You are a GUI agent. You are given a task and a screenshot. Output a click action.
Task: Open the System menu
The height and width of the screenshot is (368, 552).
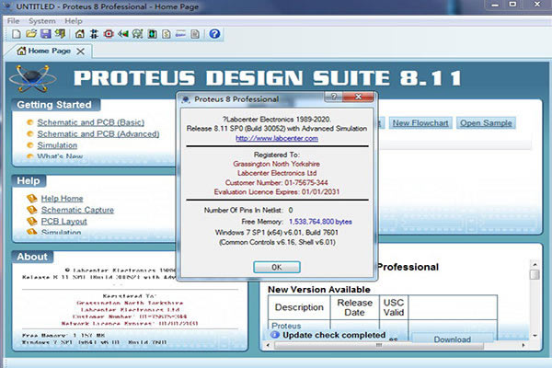click(x=42, y=21)
